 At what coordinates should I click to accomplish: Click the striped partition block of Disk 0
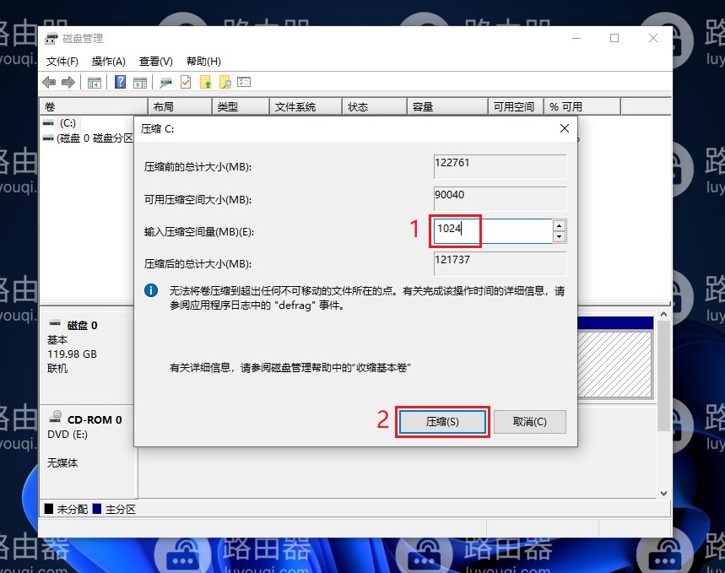614,364
